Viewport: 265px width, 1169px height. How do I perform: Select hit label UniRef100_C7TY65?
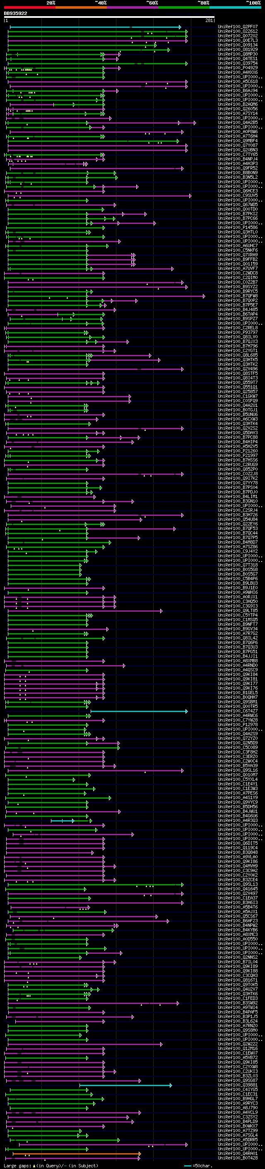238,154
